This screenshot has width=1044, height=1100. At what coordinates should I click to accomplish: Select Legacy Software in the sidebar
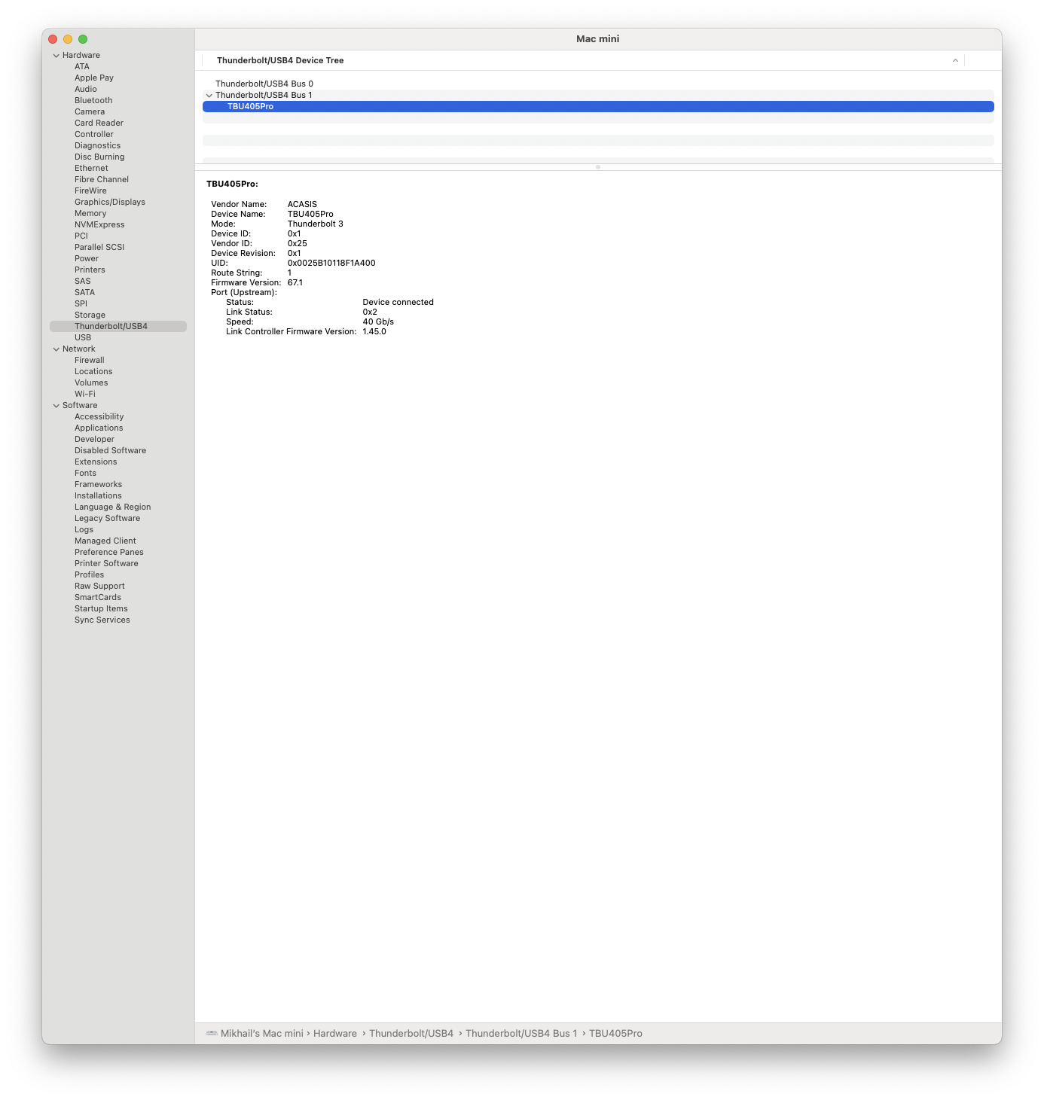(107, 519)
